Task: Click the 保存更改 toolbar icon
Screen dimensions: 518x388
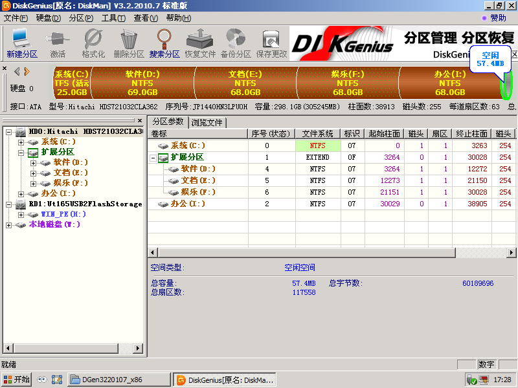Action: pyautogui.click(x=271, y=43)
